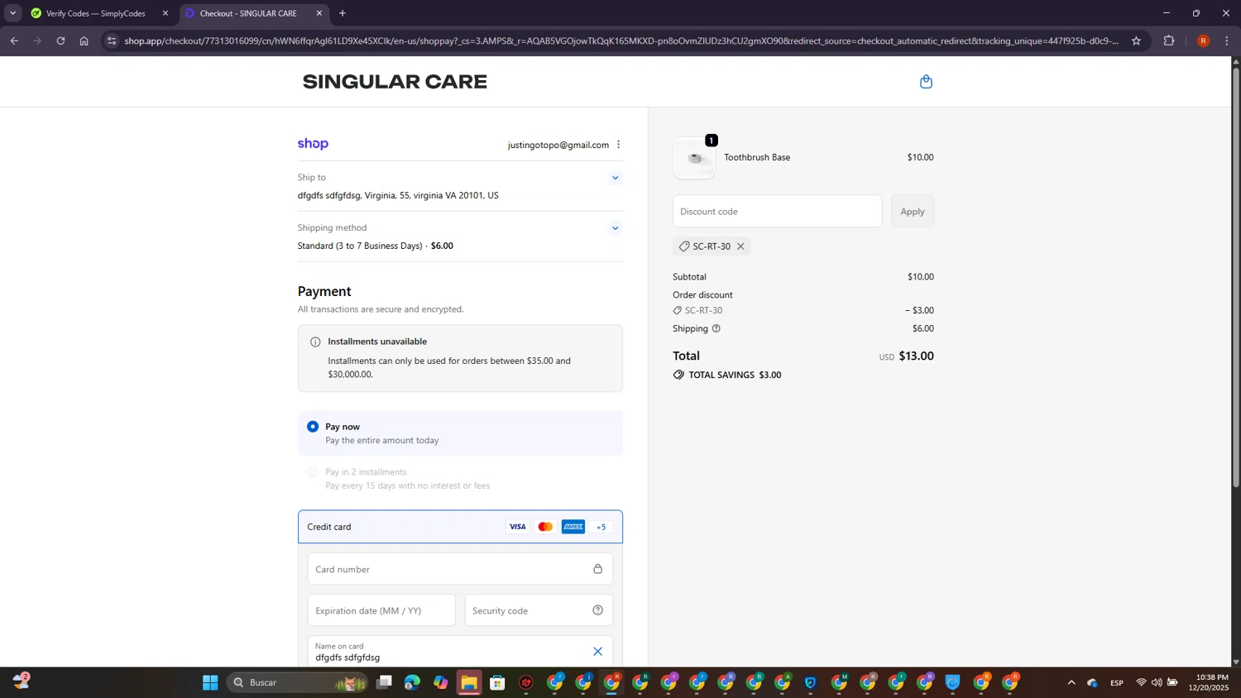The height and width of the screenshot is (698, 1241).
Task: Open the Chrome three-dot menu
Action: 1226,41
